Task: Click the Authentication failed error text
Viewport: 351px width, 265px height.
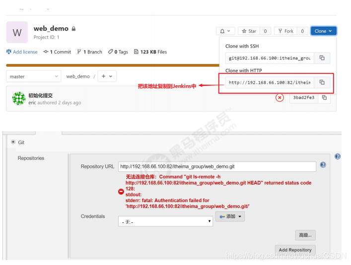Action: pyautogui.click(x=187, y=204)
